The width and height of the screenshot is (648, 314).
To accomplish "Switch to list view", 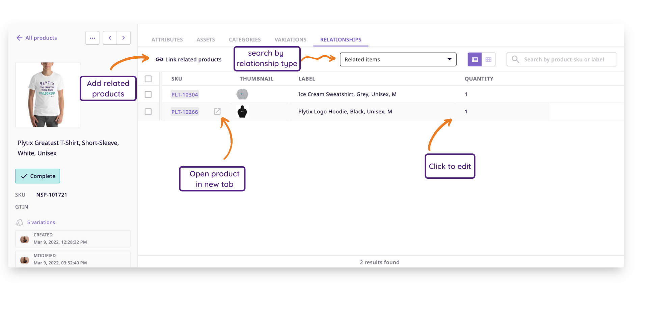I will 475,59.
